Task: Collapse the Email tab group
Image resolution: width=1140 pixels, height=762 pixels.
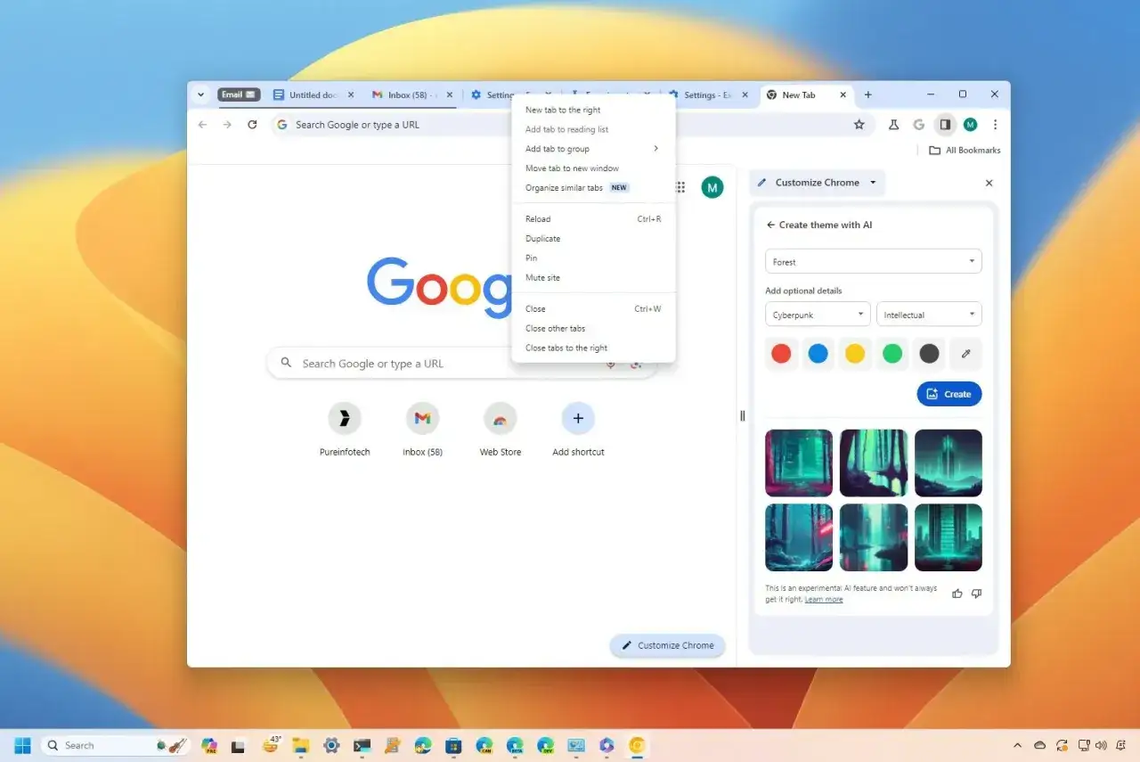Action: coord(239,94)
